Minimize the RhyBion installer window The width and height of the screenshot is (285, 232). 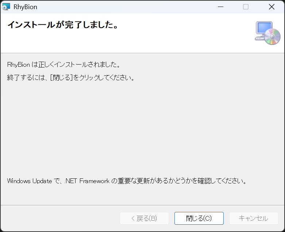(220, 7)
